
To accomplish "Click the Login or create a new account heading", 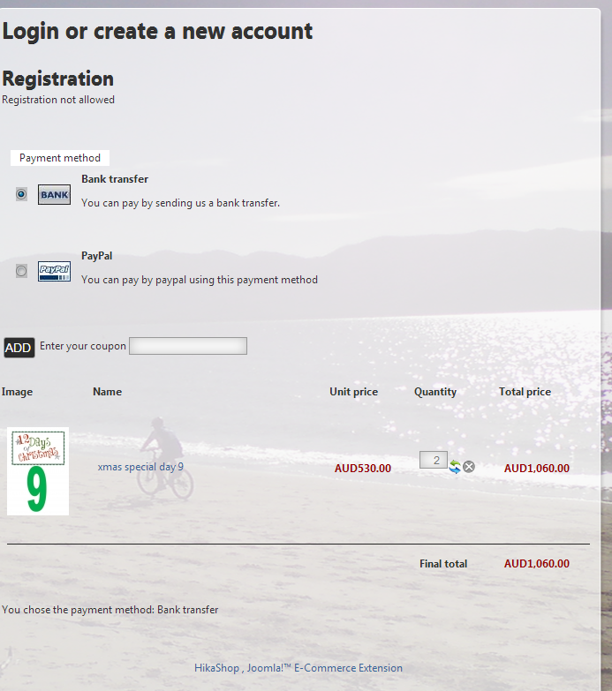I will (157, 31).
